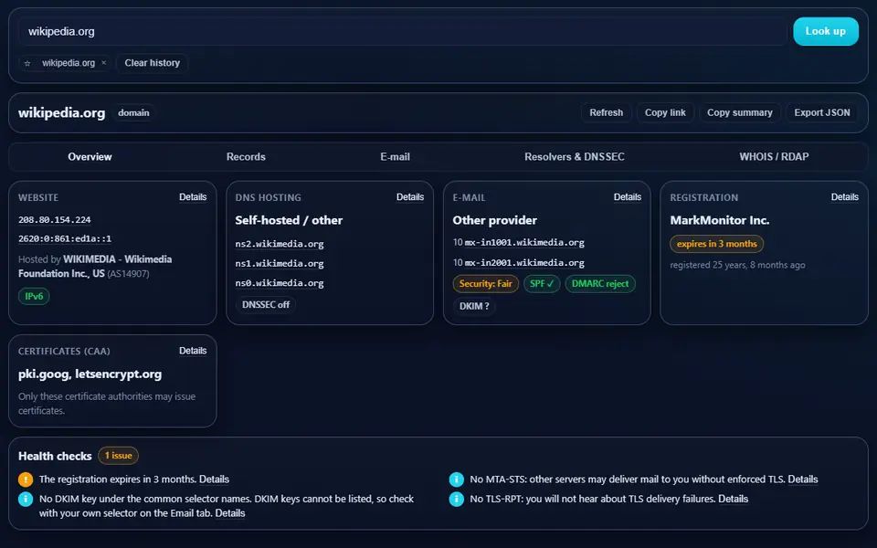Click the info icon beside No TLS-RPT
This screenshot has width=877, height=548.
pyautogui.click(x=457, y=499)
